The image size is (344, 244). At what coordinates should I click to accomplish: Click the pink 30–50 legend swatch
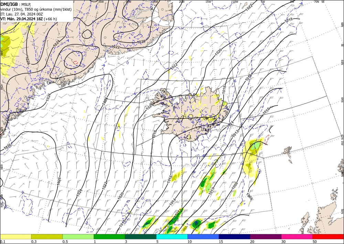[297, 236]
